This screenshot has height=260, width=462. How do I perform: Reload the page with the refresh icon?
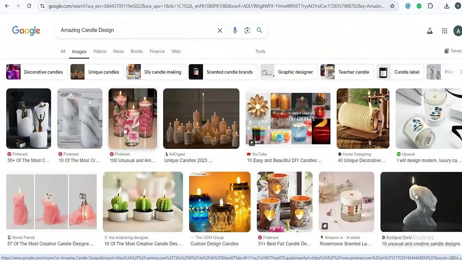pyautogui.click(x=29, y=6)
